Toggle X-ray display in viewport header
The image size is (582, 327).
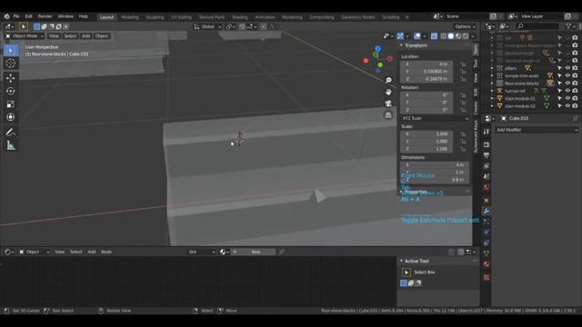tap(434, 36)
